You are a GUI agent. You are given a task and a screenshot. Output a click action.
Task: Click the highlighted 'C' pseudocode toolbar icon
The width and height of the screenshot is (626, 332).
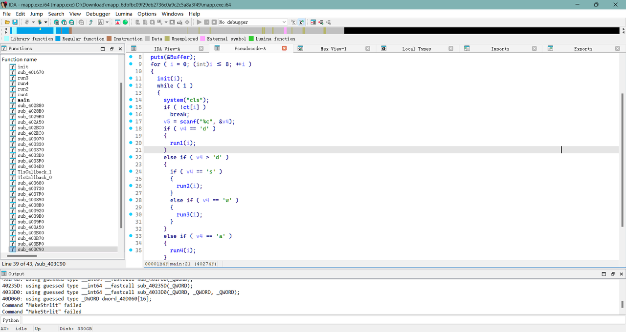[x=301, y=22]
